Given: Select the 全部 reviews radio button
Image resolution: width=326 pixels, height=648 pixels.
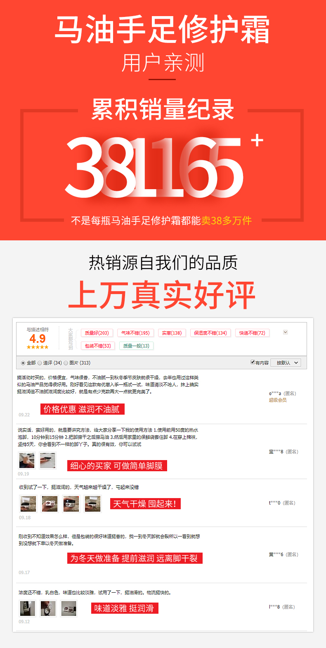Looking at the screenshot, I should coord(23,363).
